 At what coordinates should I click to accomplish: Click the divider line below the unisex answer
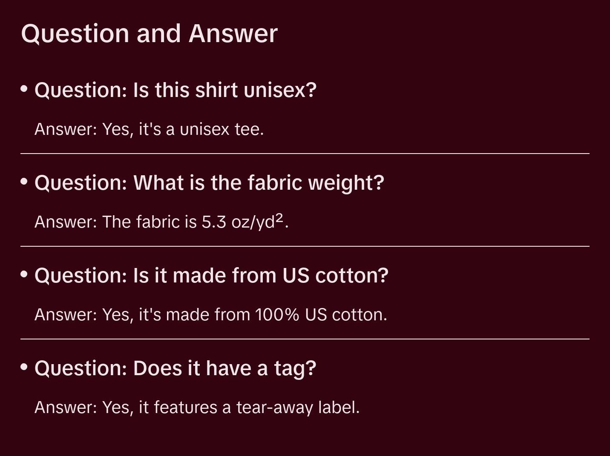coord(305,154)
